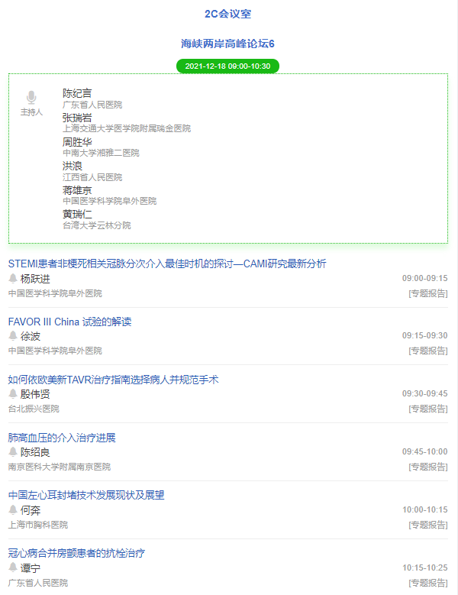458x595 pixels.
Task: Click the 主持人 label
Action: click(31, 112)
